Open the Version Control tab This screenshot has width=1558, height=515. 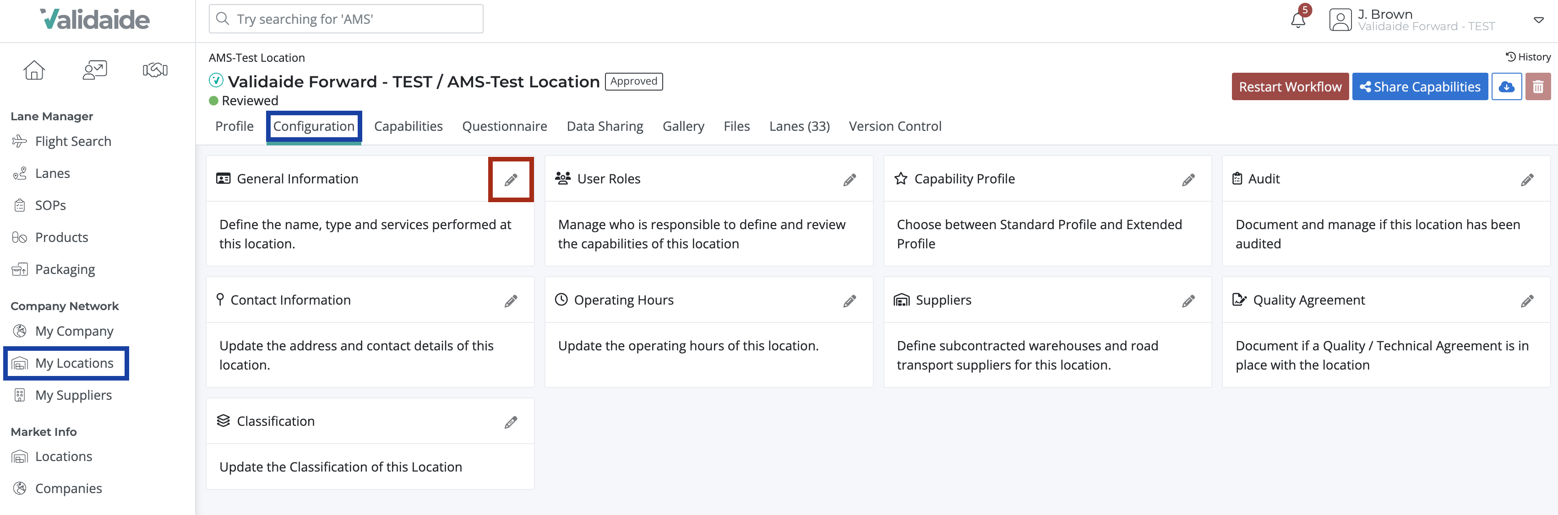coord(895,126)
